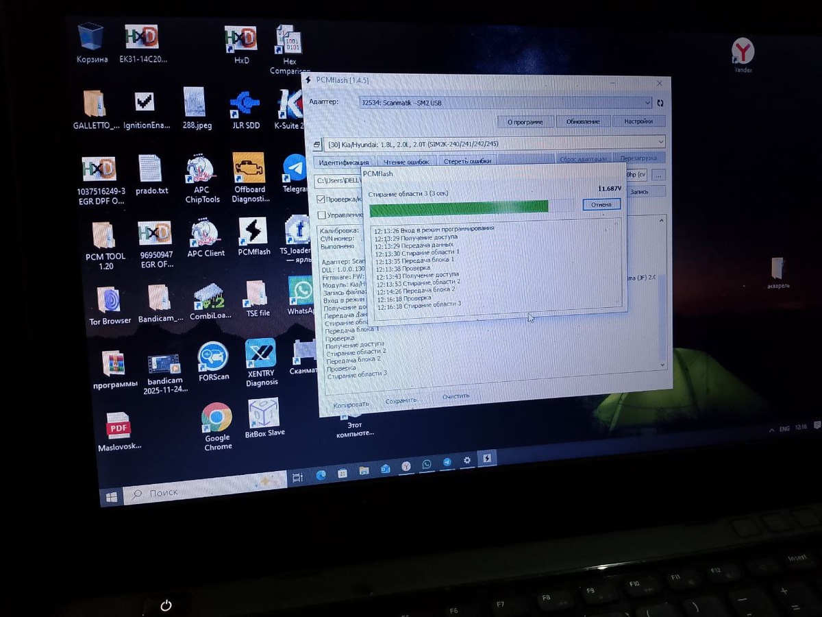The height and width of the screenshot is (617, 822).
Task: Click the C:\Users\DELL file path field
Action: coord(338,180)
